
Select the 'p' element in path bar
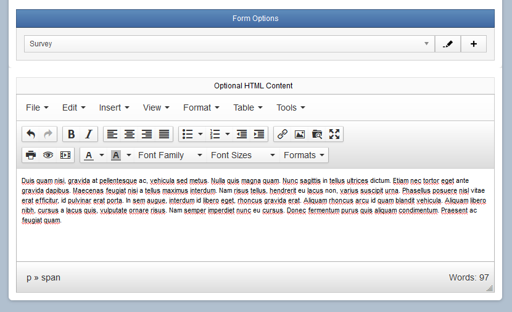[29, 277]
